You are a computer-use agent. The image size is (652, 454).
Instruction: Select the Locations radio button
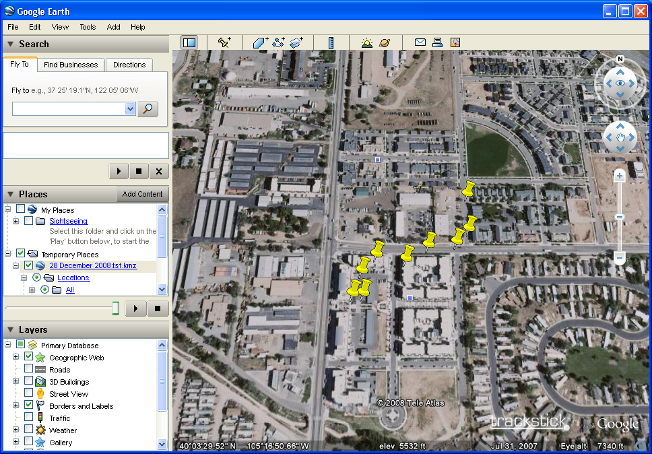[36, 278]
